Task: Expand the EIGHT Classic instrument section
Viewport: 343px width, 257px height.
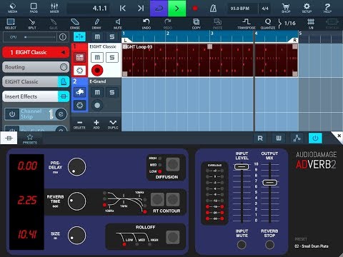Action: click(36, 82)
